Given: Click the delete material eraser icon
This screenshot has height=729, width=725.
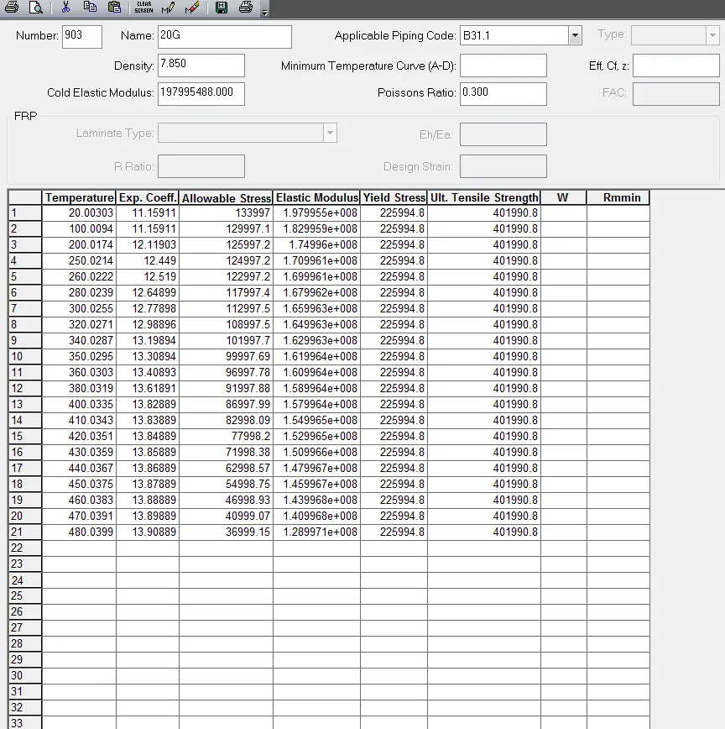Looking at the screenshot, I should (192, 8).
